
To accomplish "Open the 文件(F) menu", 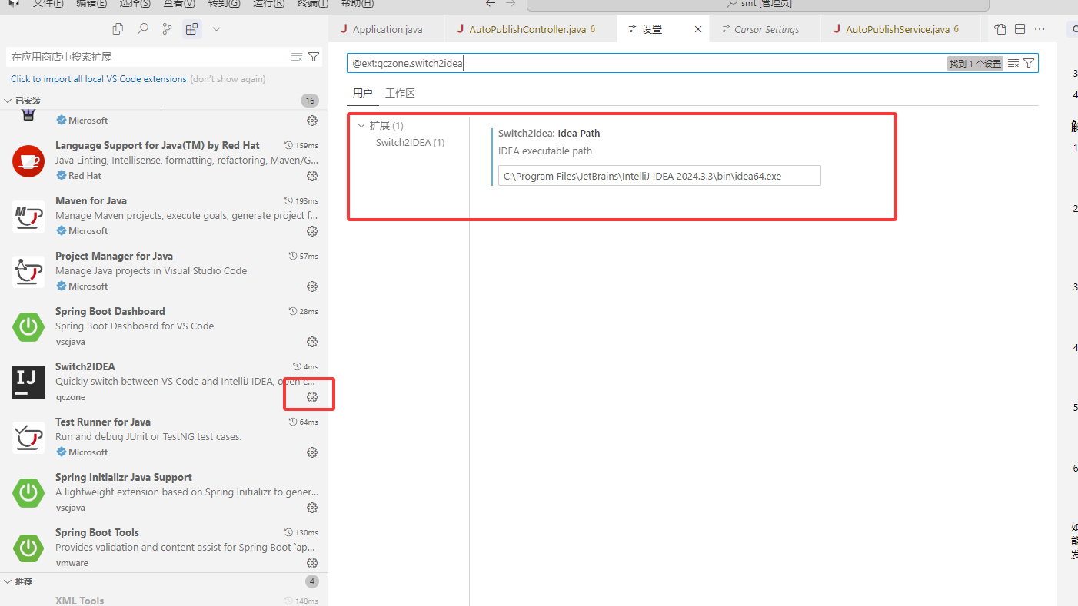I will click(48, 3).
